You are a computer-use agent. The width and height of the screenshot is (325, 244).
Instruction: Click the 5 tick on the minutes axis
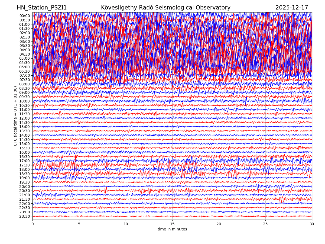tap(79, 224)
